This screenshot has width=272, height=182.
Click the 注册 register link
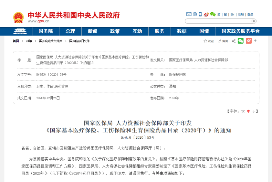241,15
